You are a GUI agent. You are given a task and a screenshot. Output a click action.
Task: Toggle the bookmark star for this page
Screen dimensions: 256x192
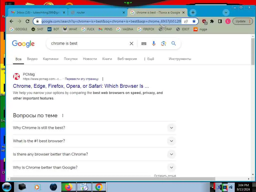(x=194, y=21)
